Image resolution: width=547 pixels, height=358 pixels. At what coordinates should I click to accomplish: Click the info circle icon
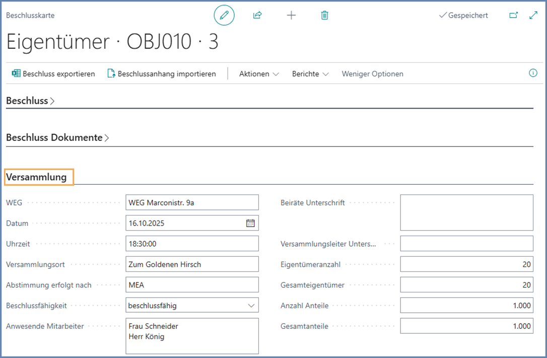(533, 73)
